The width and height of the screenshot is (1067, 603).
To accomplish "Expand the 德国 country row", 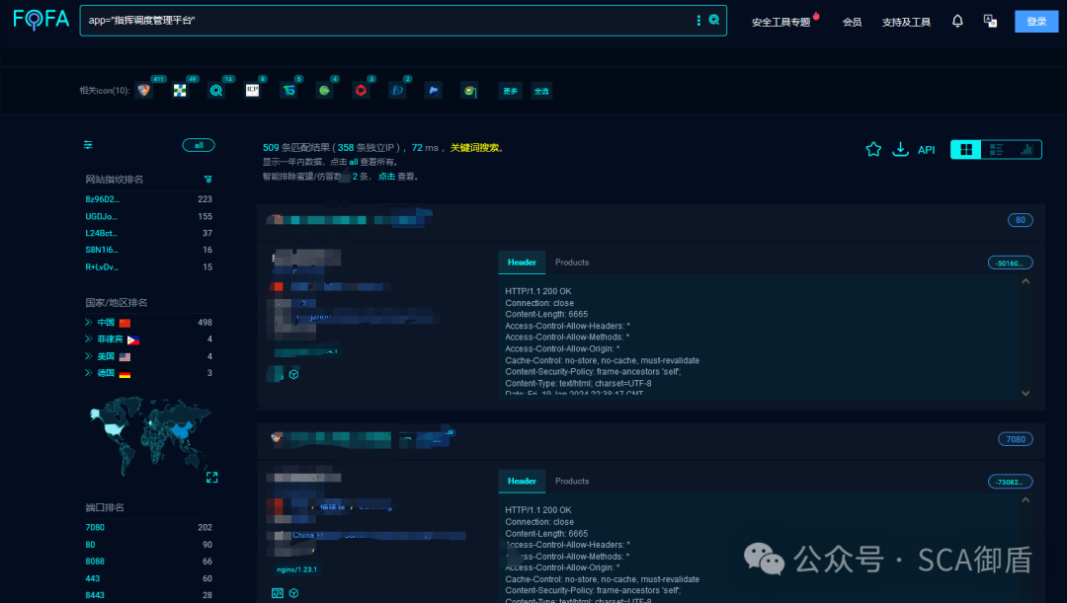I will [89, 373].
